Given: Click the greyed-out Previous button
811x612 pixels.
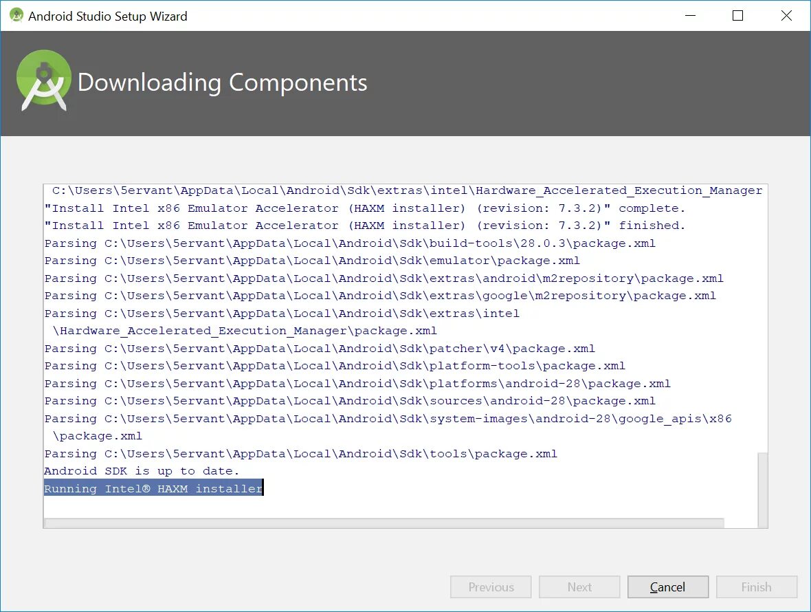Looking at the screenshot, I should pyautogui.click(x=491, y=587).
